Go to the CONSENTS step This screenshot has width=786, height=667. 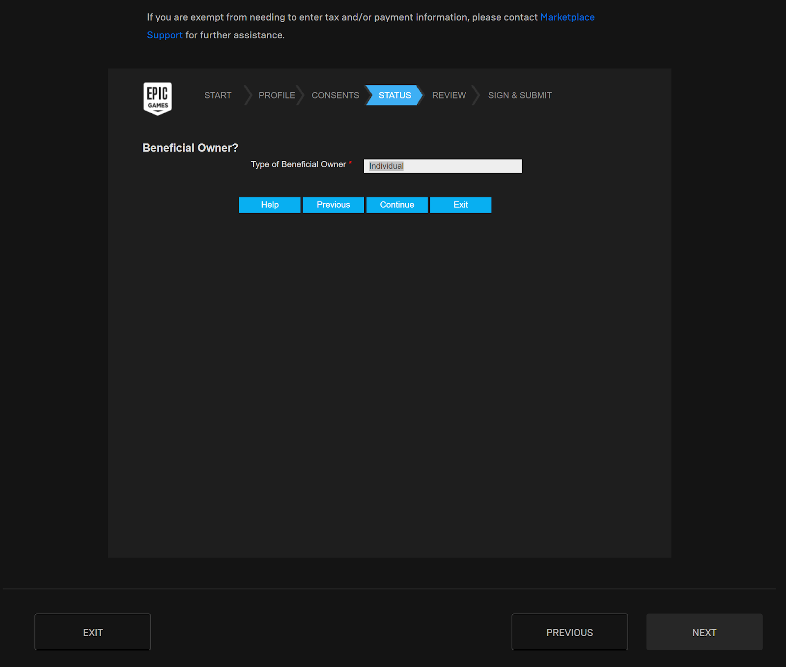(x=336, y=95)
